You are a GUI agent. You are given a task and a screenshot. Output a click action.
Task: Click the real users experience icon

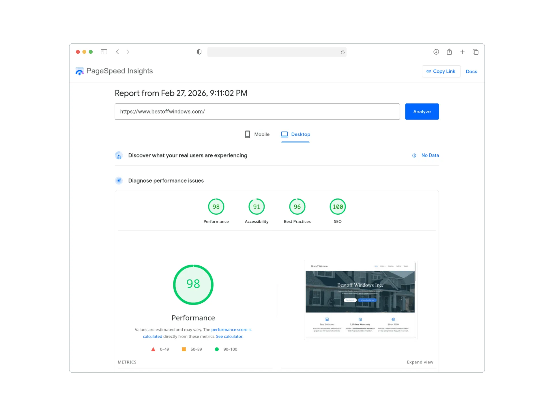119,155
